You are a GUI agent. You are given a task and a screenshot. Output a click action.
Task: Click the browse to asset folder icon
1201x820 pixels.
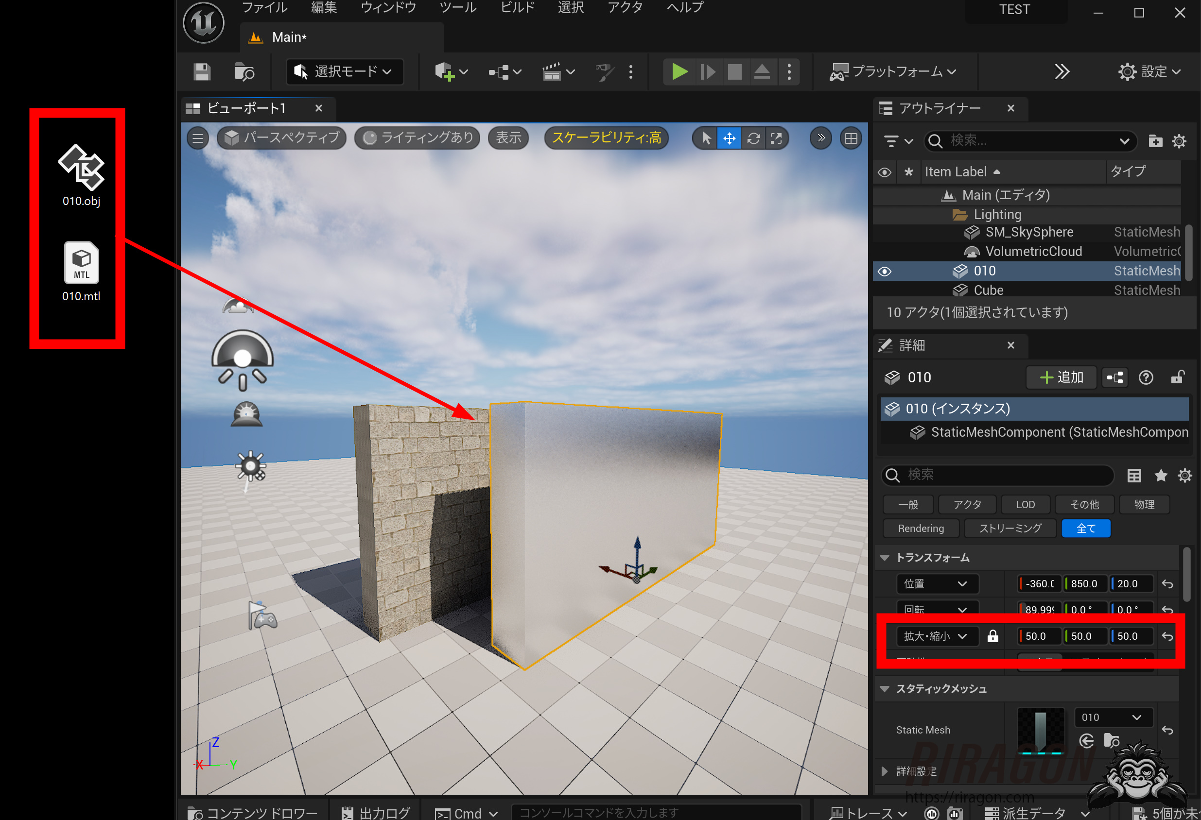(1111, 741)
